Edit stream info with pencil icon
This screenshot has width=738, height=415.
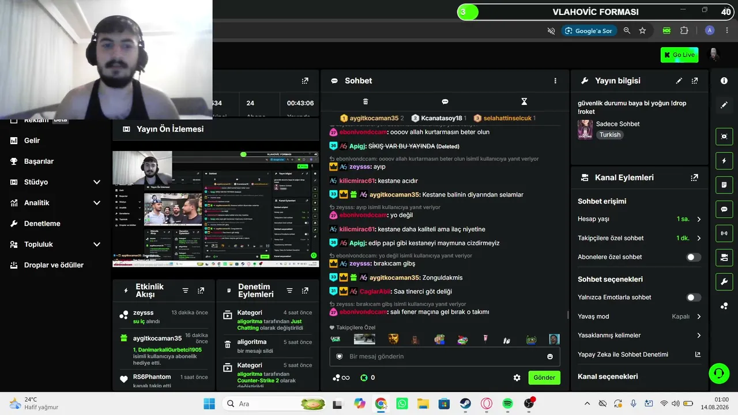point(679,81)
